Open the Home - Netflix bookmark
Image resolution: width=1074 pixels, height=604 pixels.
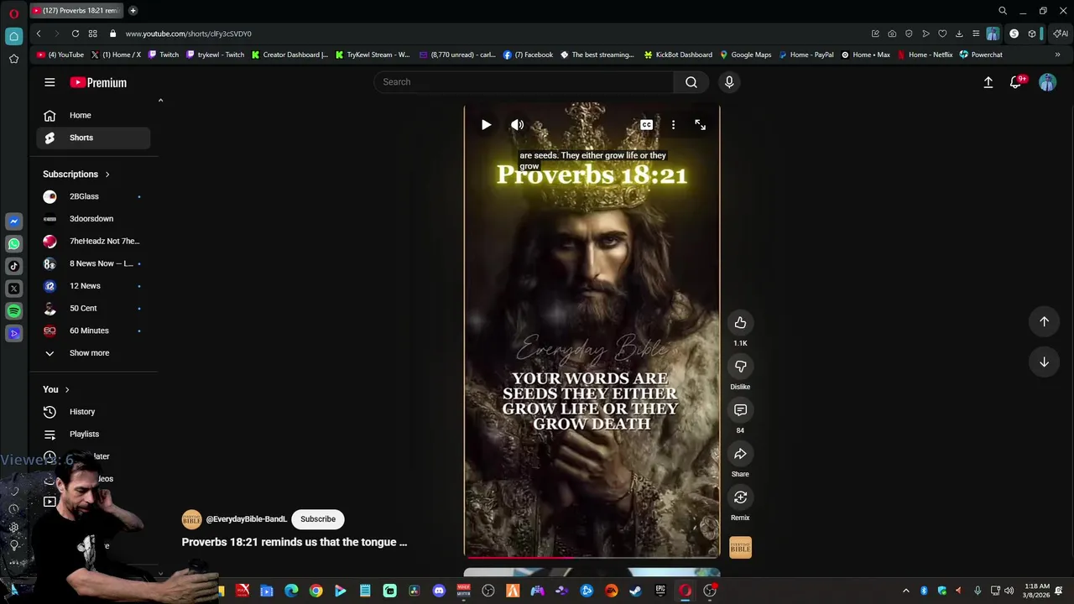[x=925, y=55]
